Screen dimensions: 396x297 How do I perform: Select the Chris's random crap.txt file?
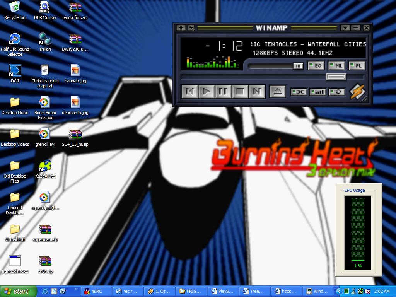(45, 70)
